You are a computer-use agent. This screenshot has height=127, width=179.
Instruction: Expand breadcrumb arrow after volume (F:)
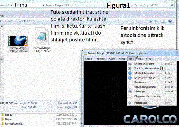pyautogui.click(x=12, y=5)
